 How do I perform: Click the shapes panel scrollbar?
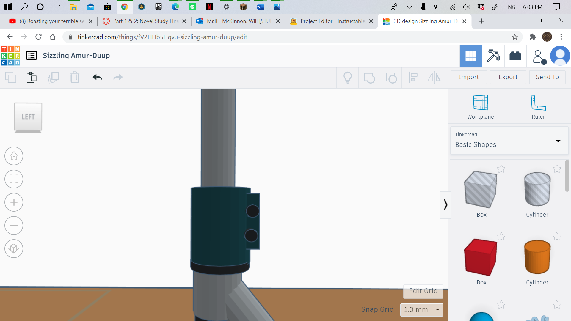567,176
